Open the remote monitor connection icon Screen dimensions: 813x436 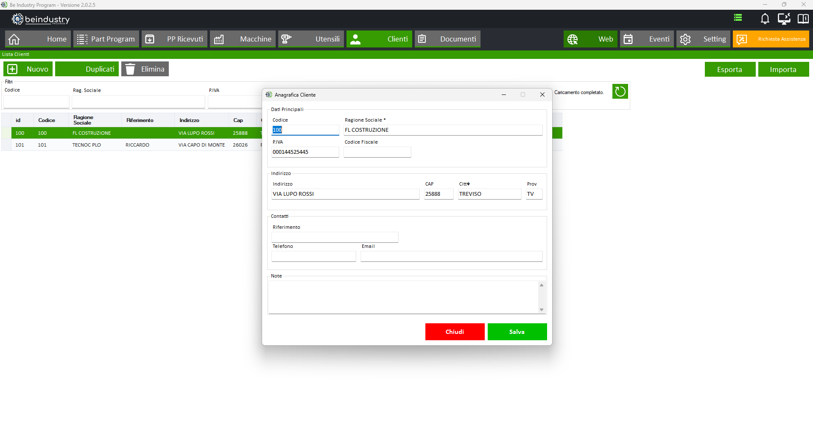click(784, 19)
